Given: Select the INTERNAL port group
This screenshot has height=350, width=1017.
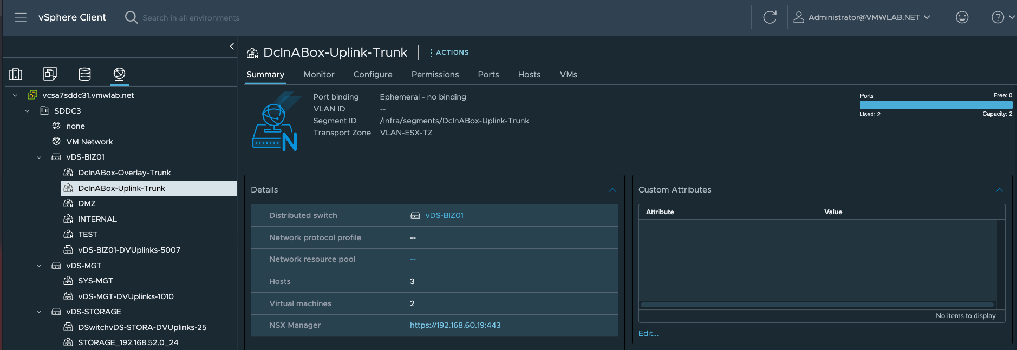Looking at the screenshot, I should click(x=97, y=219).
